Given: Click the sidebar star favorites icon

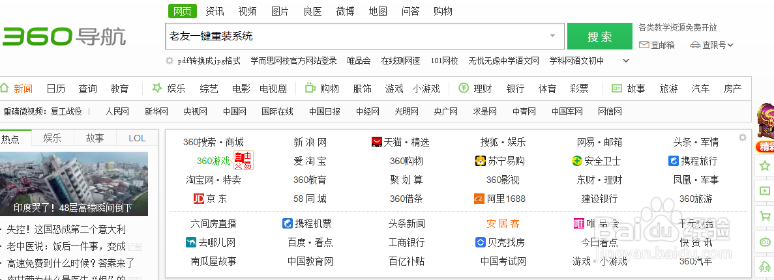Looking at the screenshot, I should pyautogui.click(x=765, y=165).
